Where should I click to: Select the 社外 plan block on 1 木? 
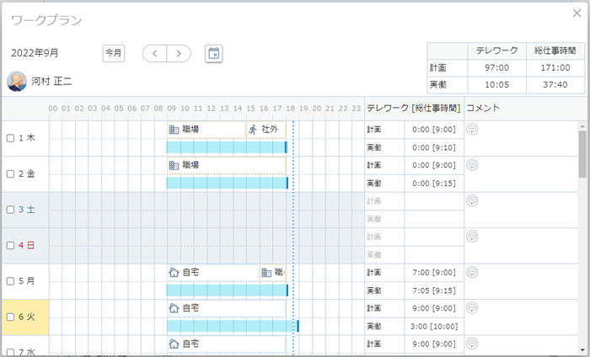265,130
